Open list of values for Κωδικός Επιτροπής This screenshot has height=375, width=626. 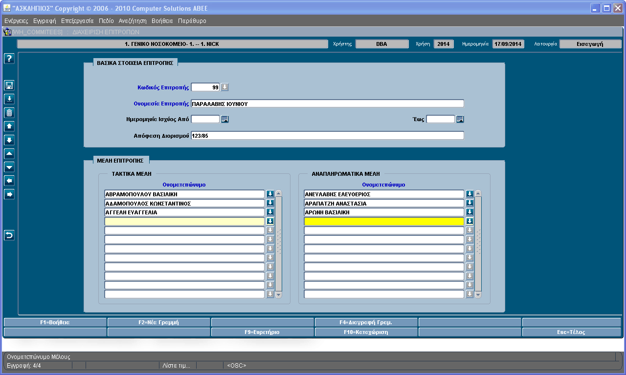click(x=225, y=87)
